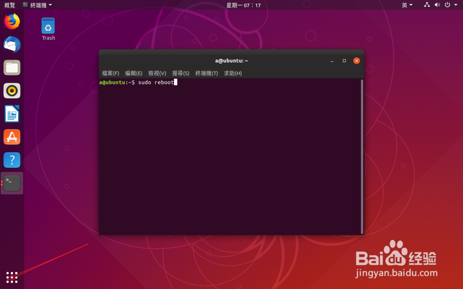The image size is (463, 289).
Task: Open the 求助(H) menu
Action: click(233, 73)
